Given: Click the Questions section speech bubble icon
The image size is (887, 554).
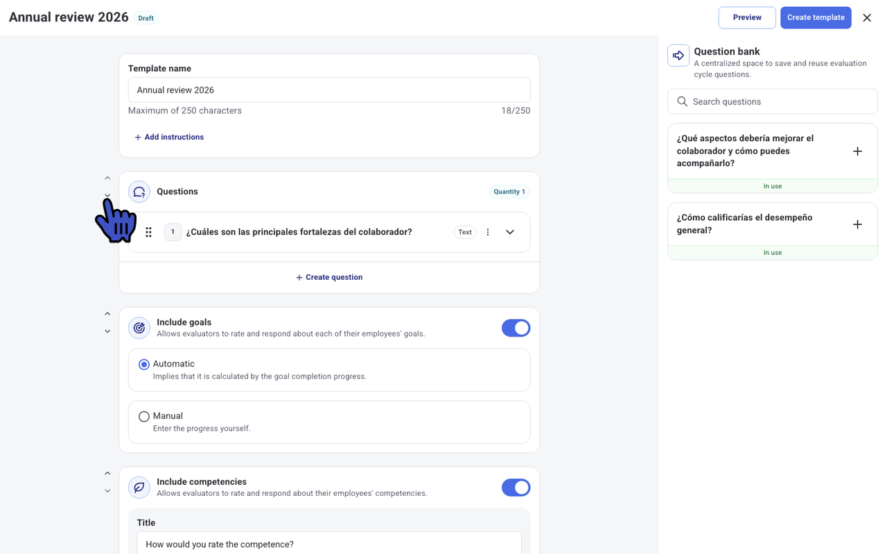Looking at the screenshot, I should coord(139,192).
